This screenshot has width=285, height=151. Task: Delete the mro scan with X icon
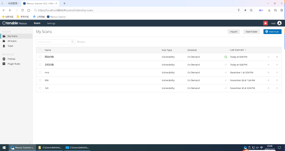pyautogui.click(x=277, y=73)
